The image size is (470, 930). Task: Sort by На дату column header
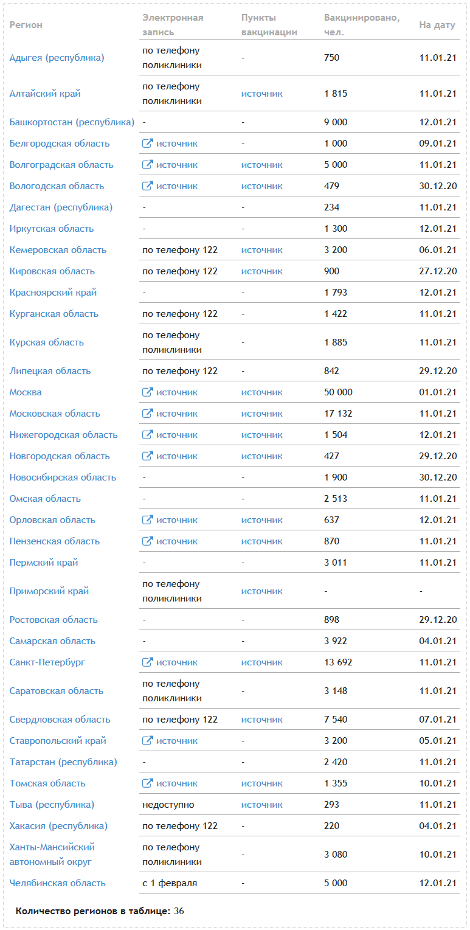437,25
